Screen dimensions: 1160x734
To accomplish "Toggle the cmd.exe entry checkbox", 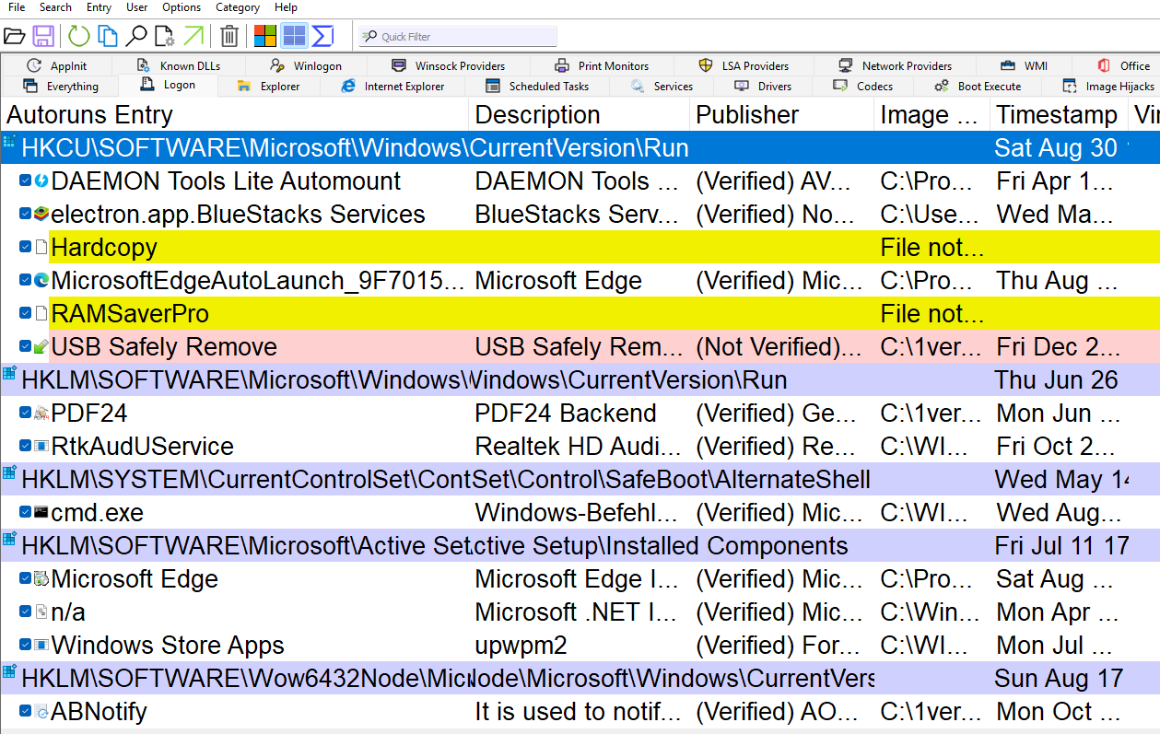I will [26, 513].
